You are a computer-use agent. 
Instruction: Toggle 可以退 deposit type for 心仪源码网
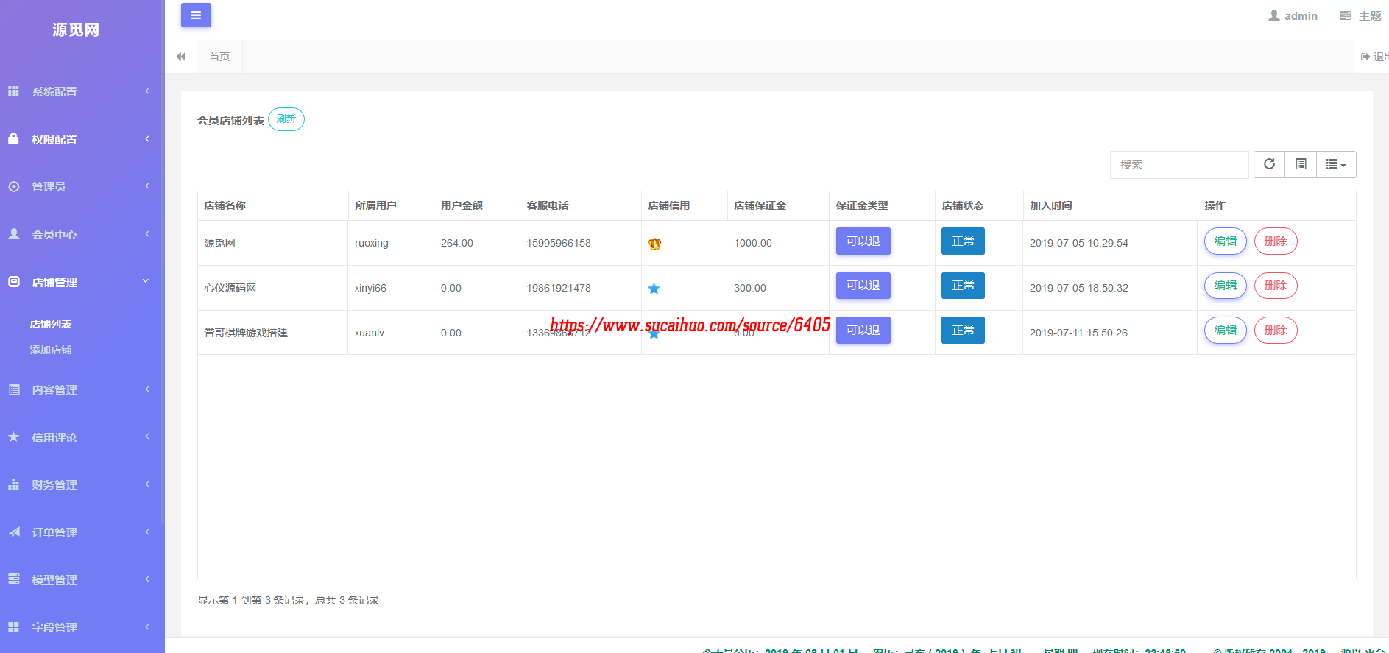863,286
